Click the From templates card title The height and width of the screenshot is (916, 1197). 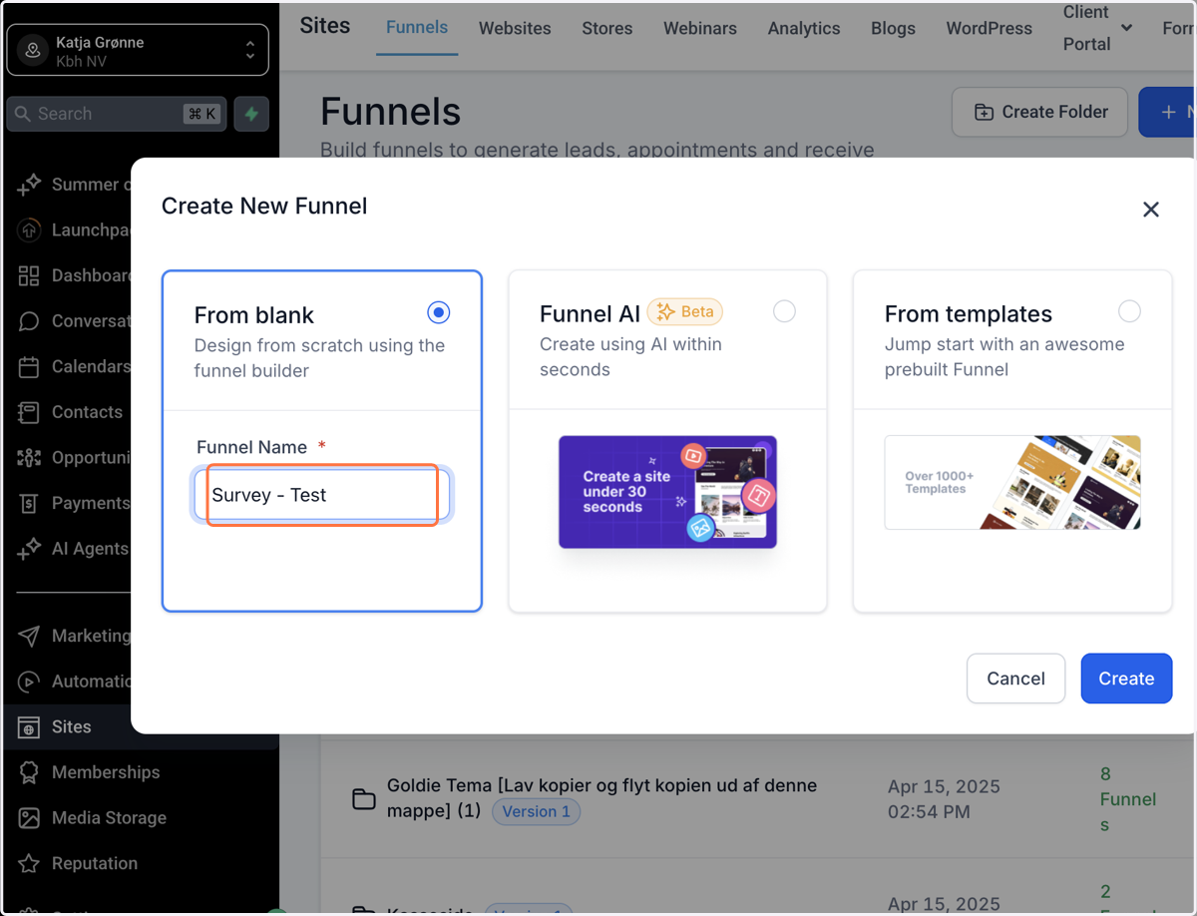tap(969, 314)
